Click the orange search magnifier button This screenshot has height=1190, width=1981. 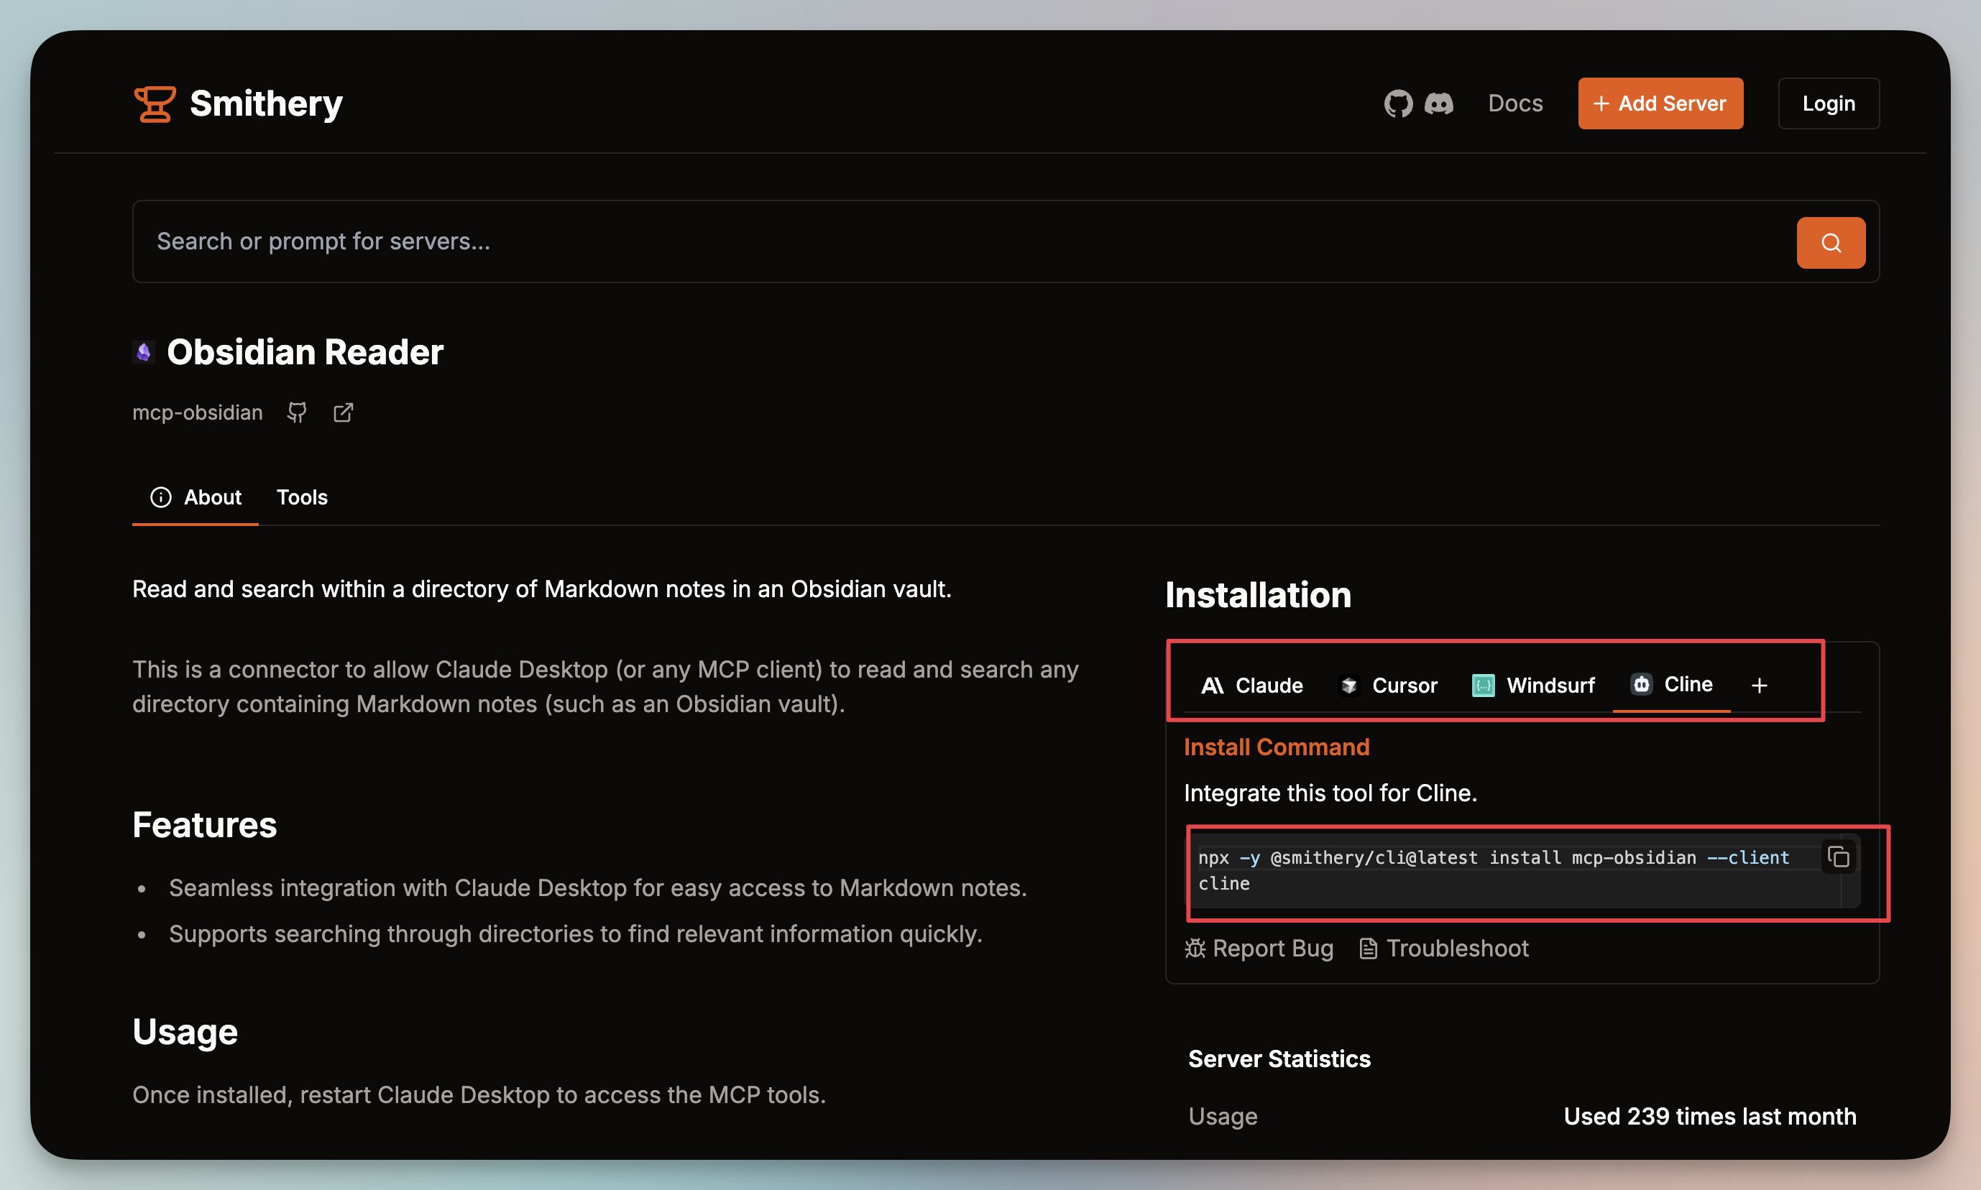click(x=1830, y=242)
